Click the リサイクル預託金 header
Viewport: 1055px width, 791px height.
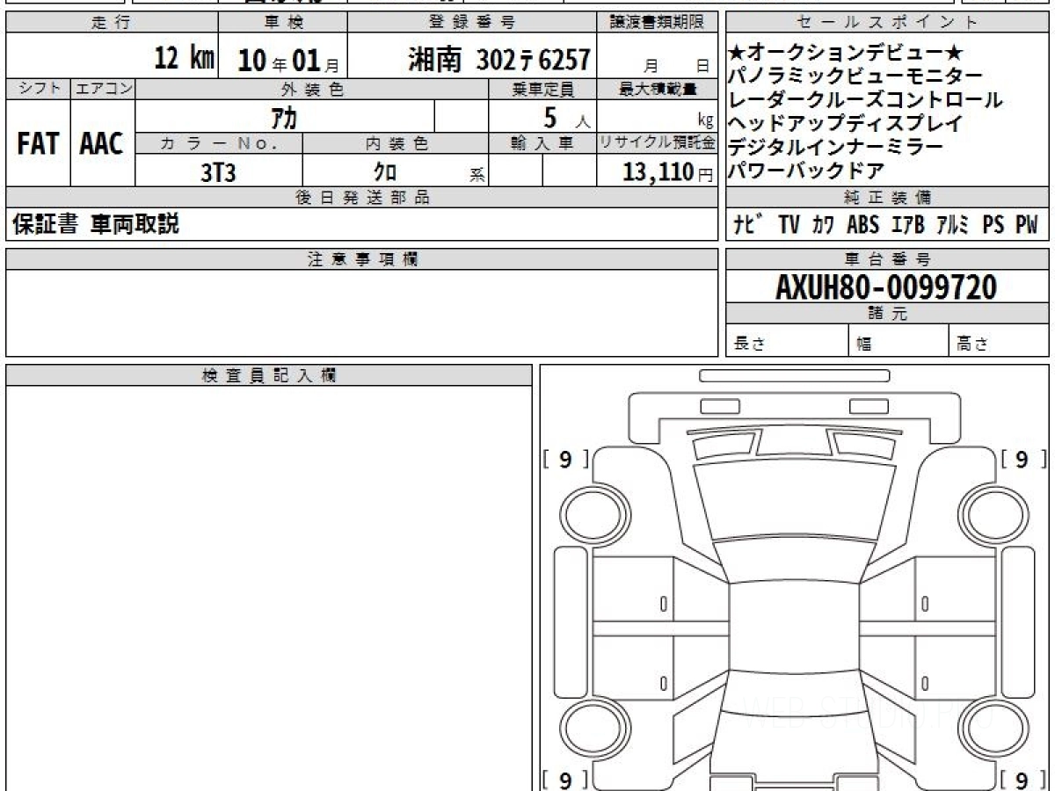[x=658, y=143]
